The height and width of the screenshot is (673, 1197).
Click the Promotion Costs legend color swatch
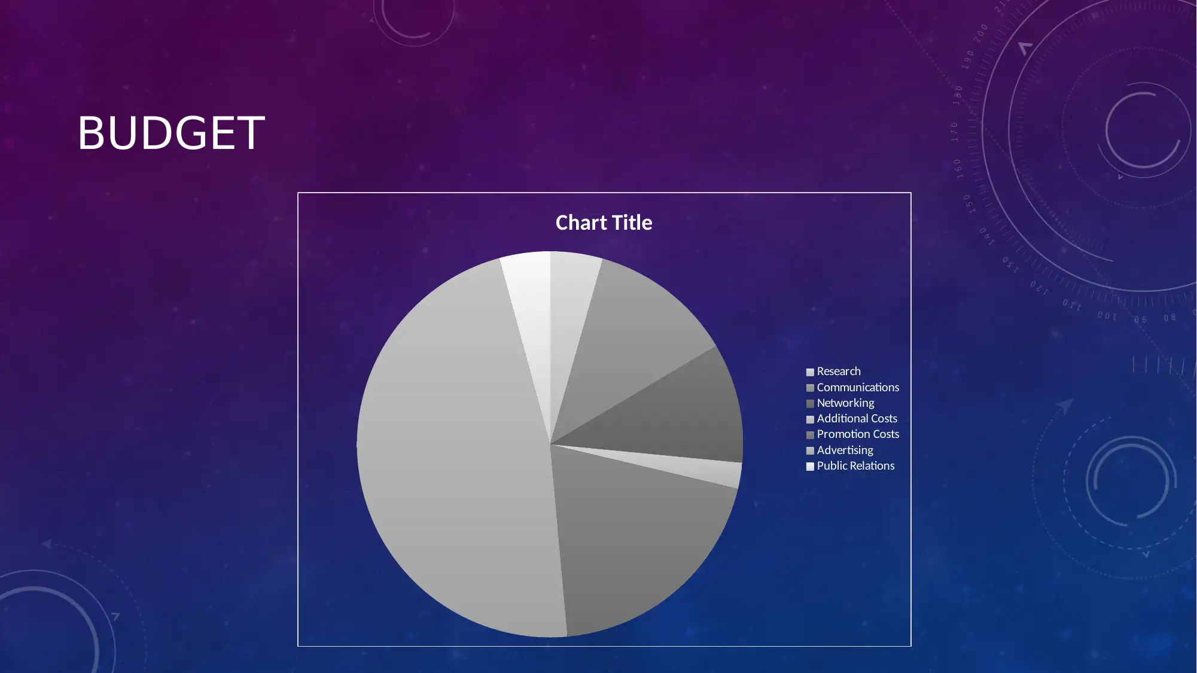pos(810,435)
